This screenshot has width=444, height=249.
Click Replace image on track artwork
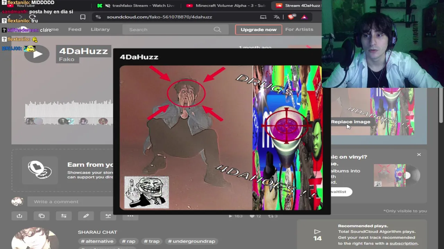pos(350,122)
